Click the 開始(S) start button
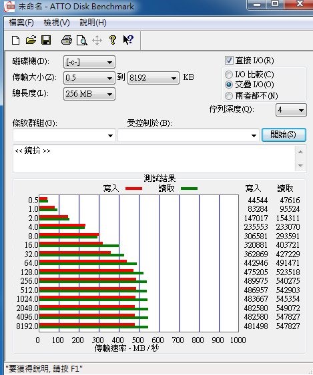 284,135
